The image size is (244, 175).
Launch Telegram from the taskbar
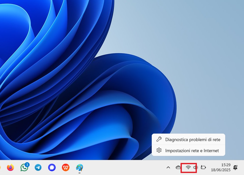(38, 167)
